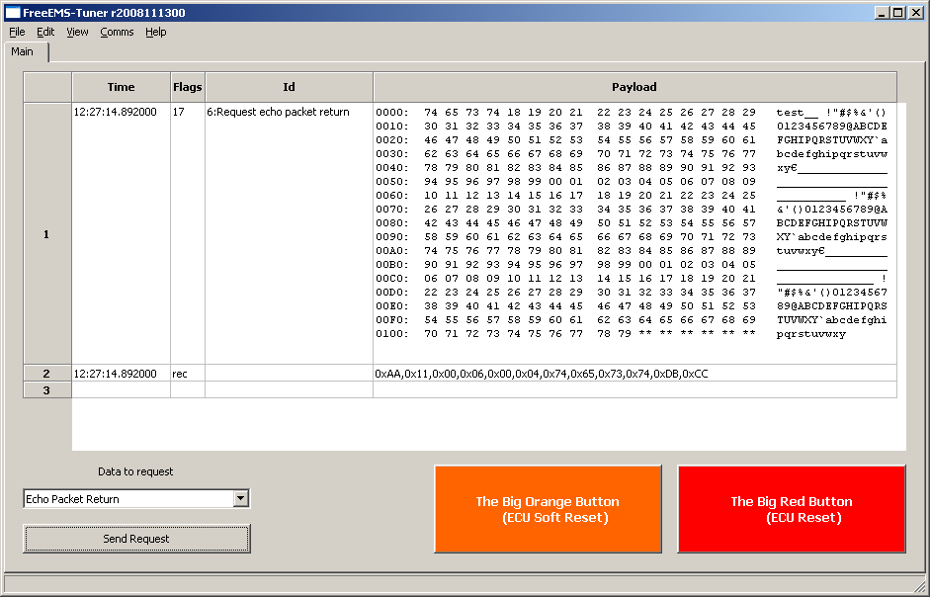The height and width of the screenshot is (597, 930).
Task: Maximize the FreeEMS-Tuner window
Action: pos(897,13)
